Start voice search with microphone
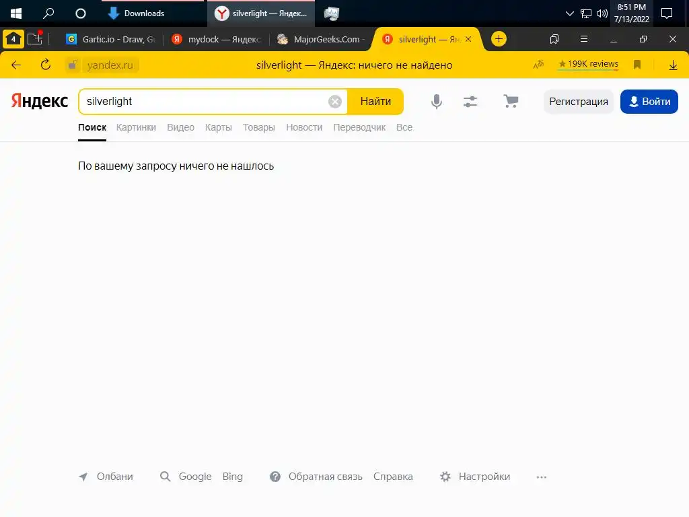689x517 pixels. (436, 102)
